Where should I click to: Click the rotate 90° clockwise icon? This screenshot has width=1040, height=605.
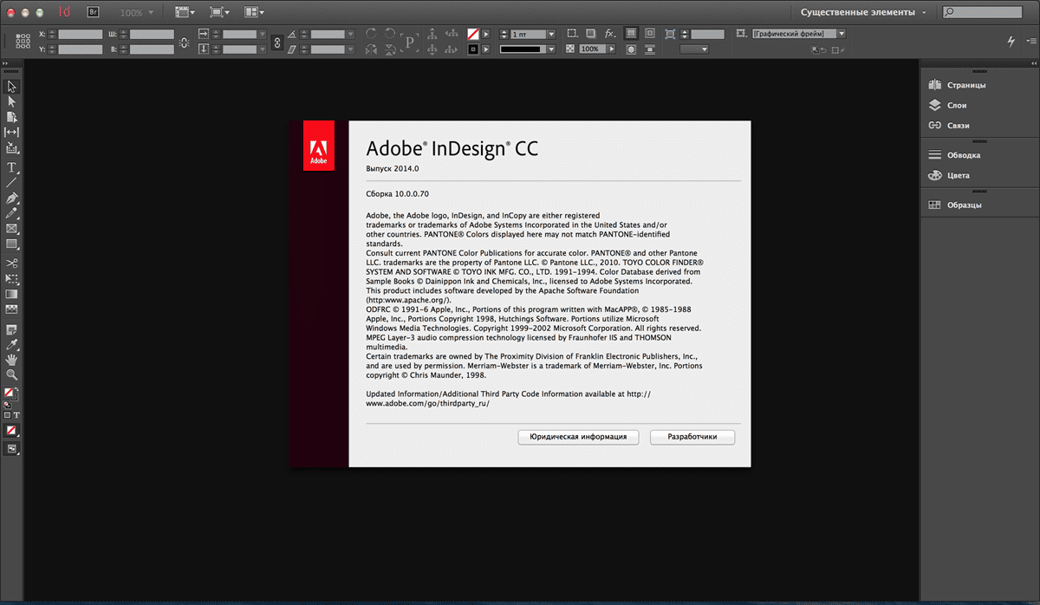point(372,33)
